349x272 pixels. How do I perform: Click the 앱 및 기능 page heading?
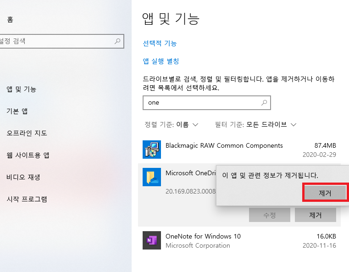(171, 19)
